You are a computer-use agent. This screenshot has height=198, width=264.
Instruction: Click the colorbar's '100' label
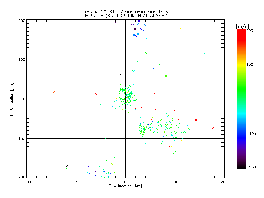pyautogui.click(x=250, y=64)
